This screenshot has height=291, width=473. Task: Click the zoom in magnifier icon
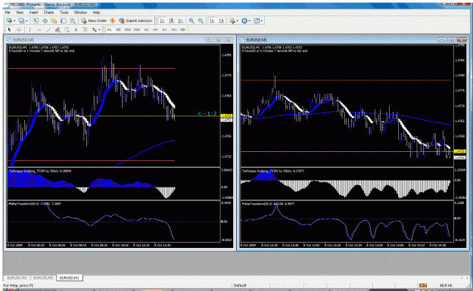(191, 21)
